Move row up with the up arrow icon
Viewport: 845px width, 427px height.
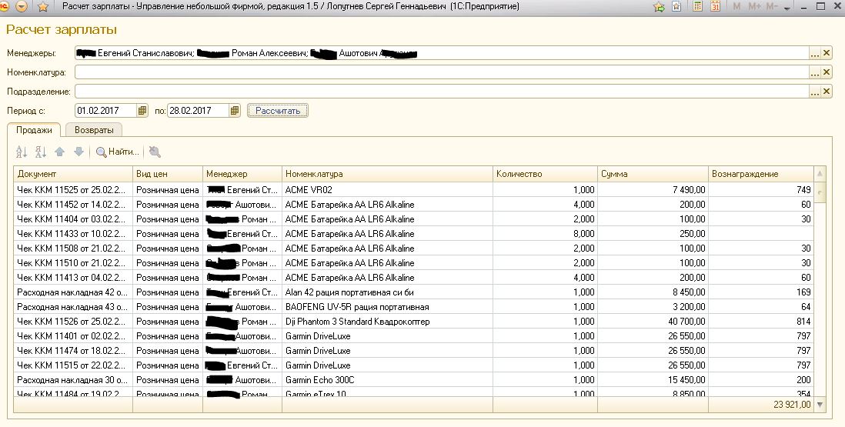coord(60,152)
